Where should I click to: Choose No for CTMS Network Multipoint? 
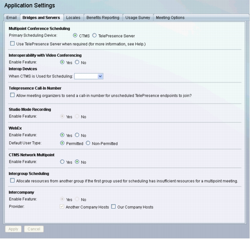[77, 162]
